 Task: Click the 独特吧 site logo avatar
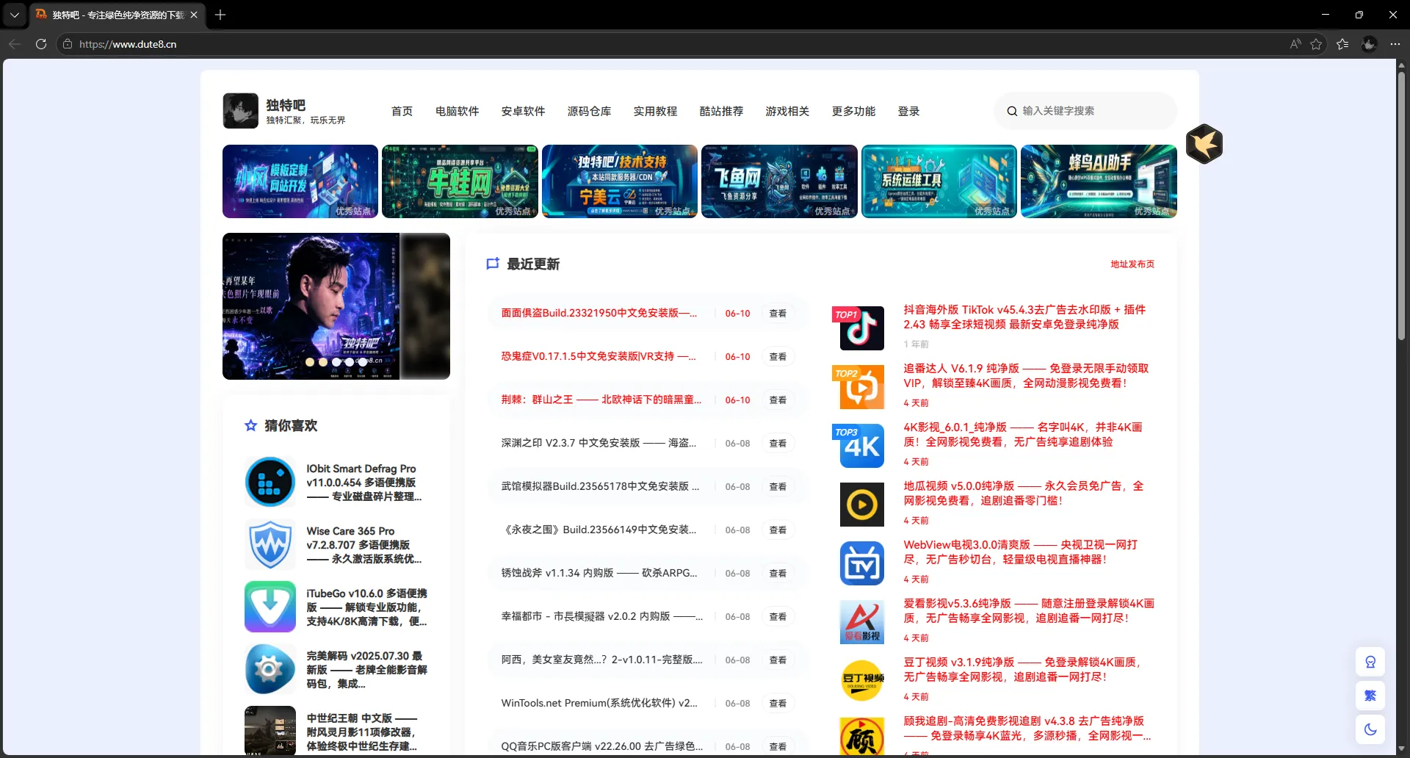241,111
